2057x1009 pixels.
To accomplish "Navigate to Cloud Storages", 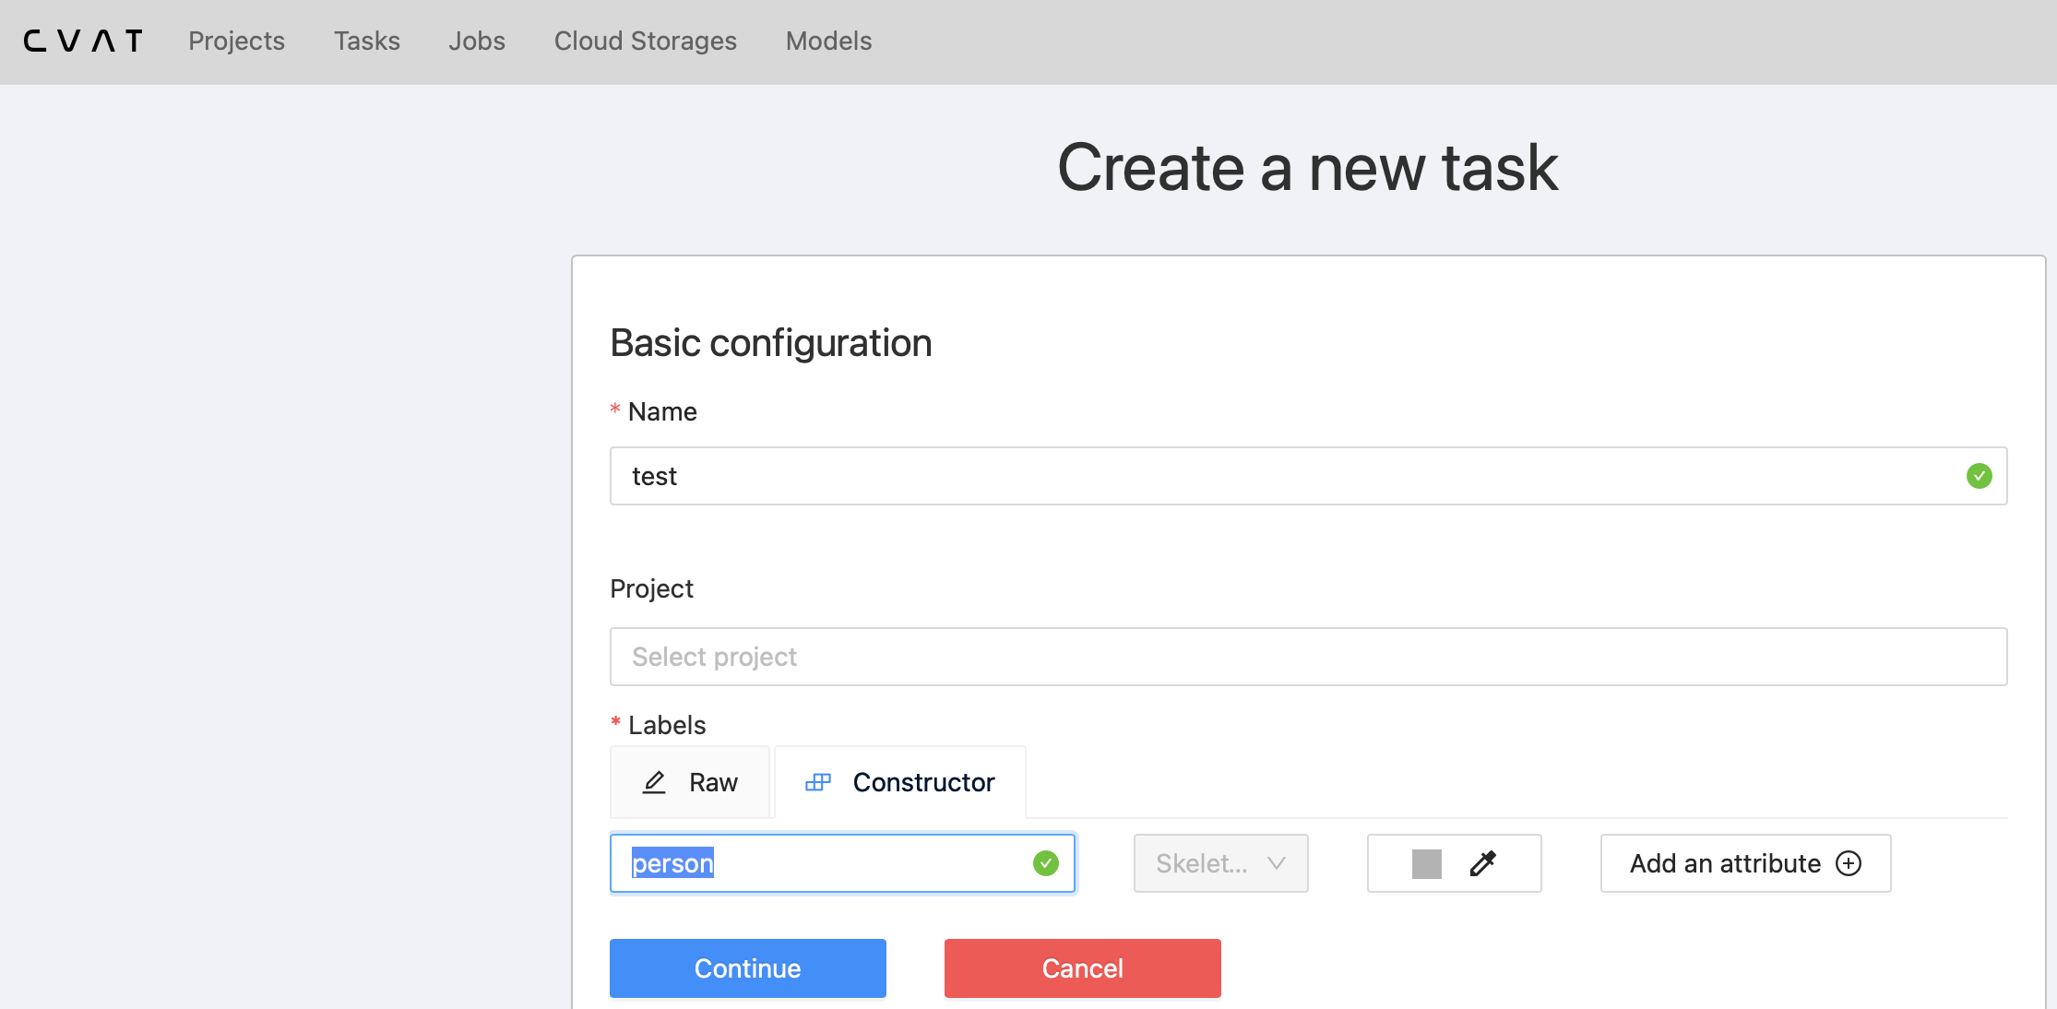I will 645,42.
